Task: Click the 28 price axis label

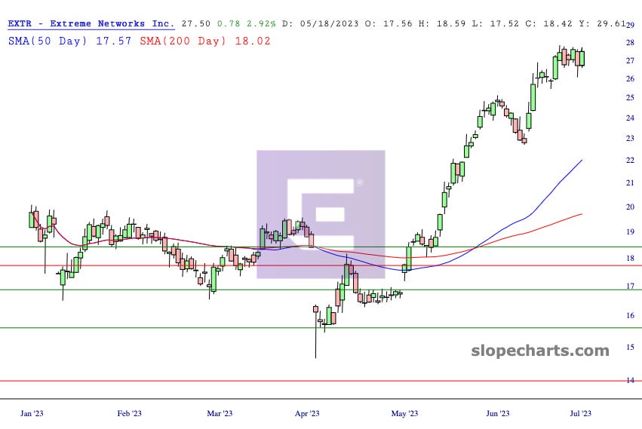Action: [630, 42]
